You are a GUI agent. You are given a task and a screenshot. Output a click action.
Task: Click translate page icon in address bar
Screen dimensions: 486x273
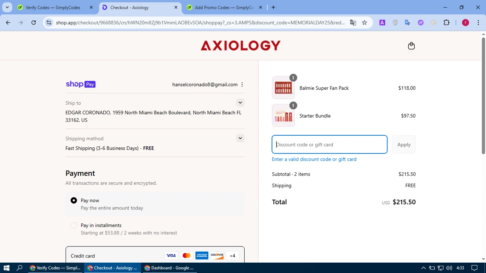(353, 22)
